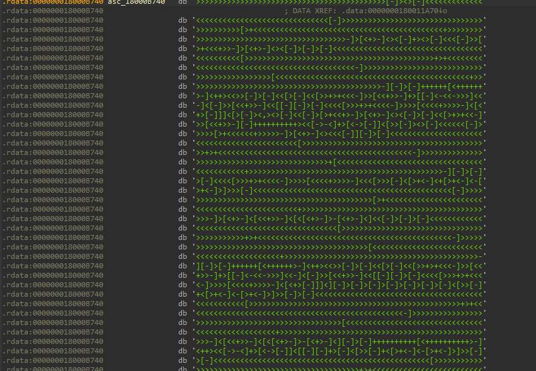Click the line starting '>[-]<<<<[>>>+>+<<<<-]'
This screenshot has width=536, height=371.
339,181
